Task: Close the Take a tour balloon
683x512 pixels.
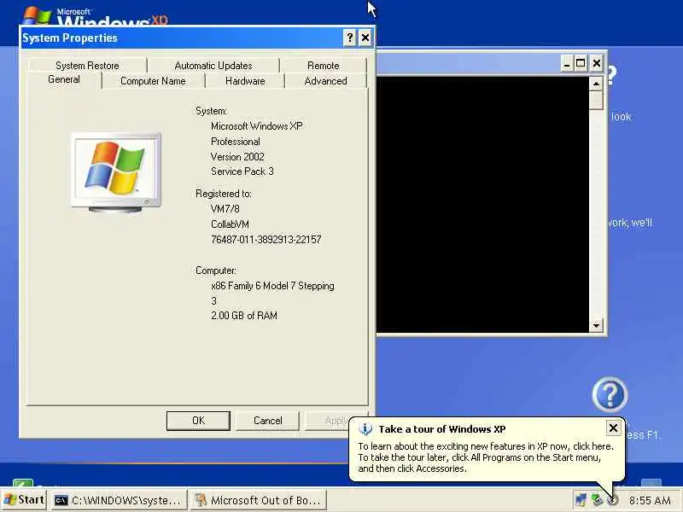Action: [x=613, y=428]
